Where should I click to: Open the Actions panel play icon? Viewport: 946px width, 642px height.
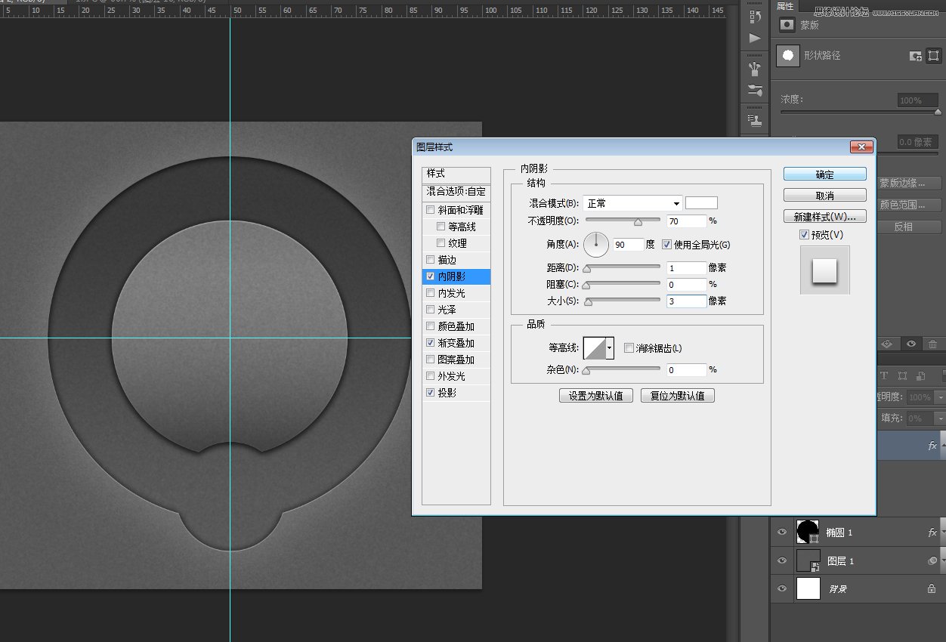coord(754,38)
